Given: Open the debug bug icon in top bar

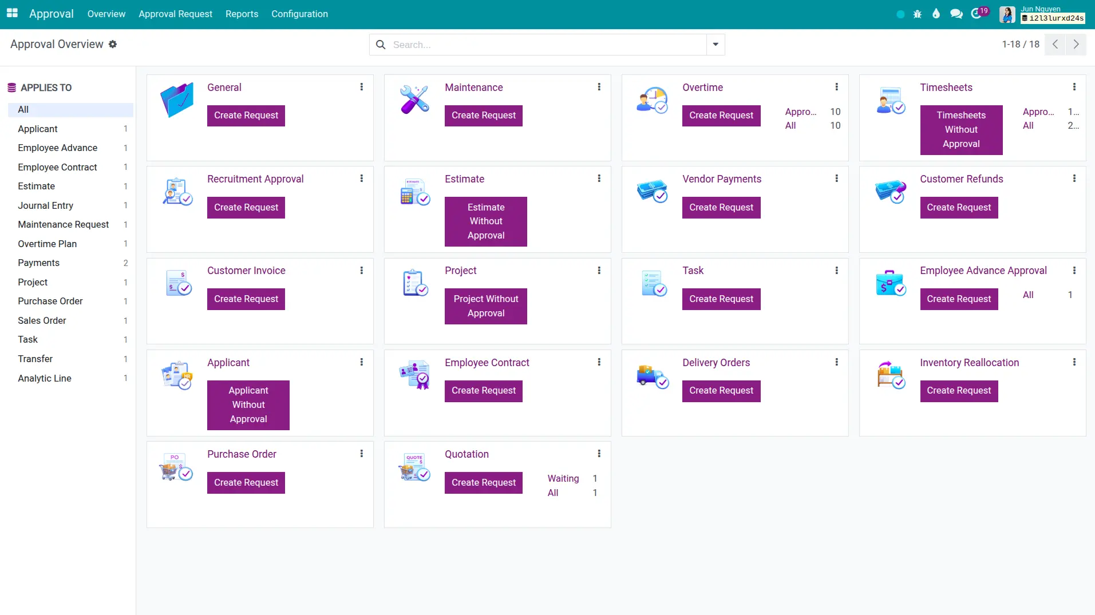Looking at the screenshot, I should [918, 14].
